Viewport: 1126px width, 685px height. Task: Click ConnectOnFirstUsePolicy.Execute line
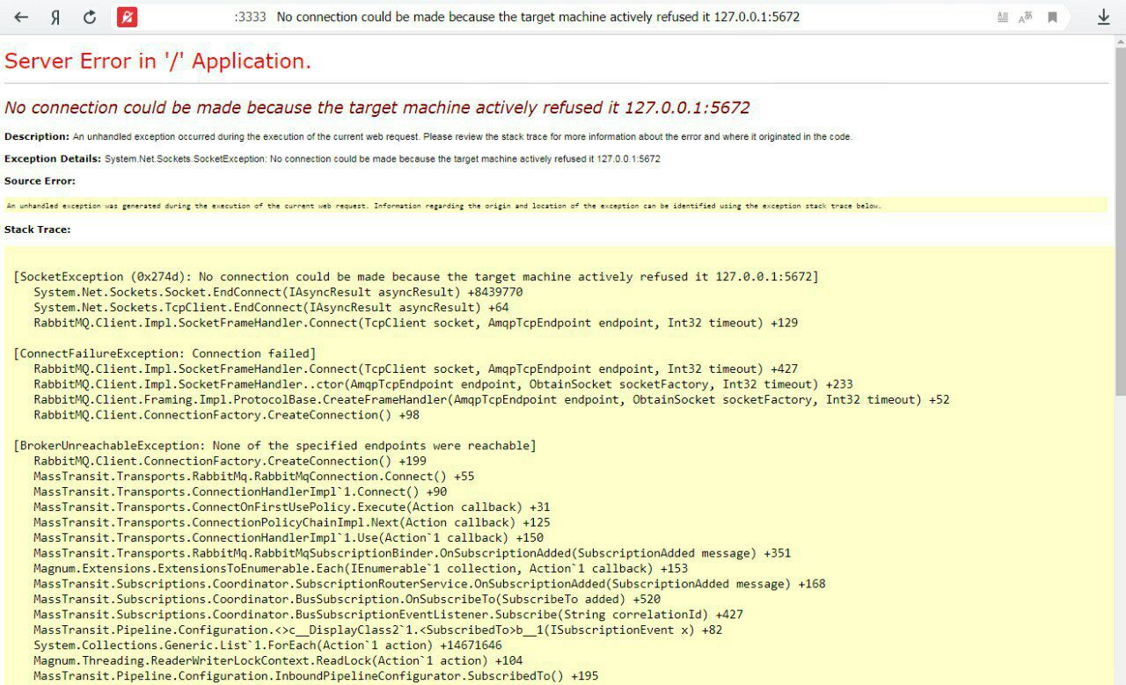coord(292,507)
